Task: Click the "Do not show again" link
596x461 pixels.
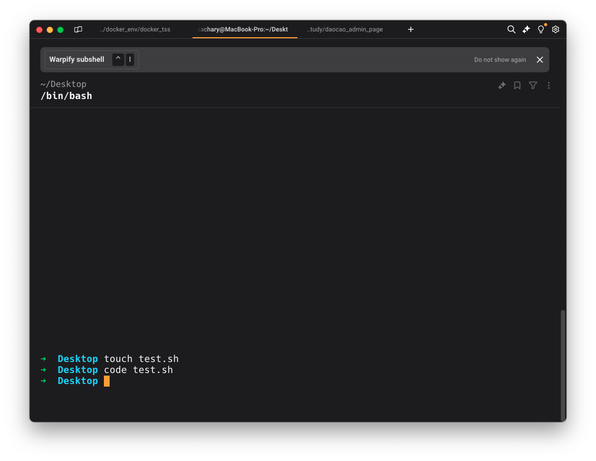Action: (x=500, y=60)
